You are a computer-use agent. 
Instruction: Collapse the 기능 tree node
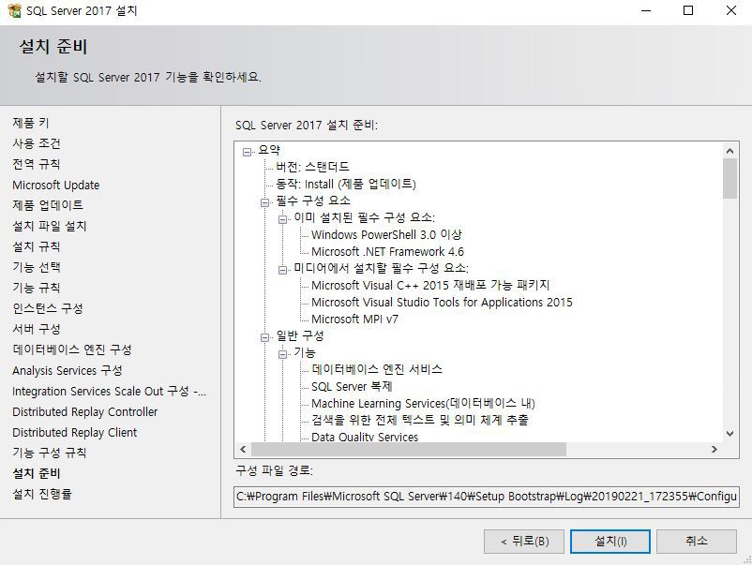282,354
